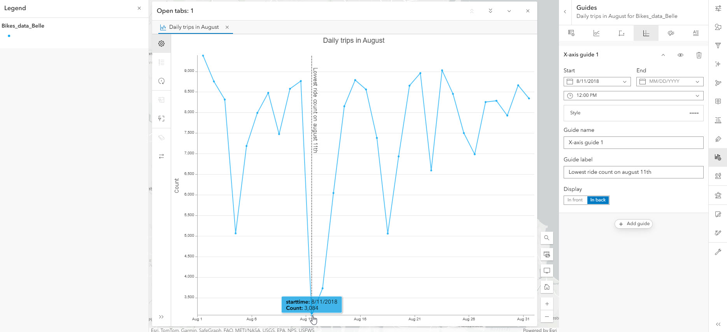Open the Data tab icon in Guides panel
This screenshot has width=727, height=332.
click(571, 33)
